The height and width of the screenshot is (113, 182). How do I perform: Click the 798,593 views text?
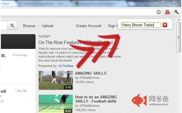(85, 110)
